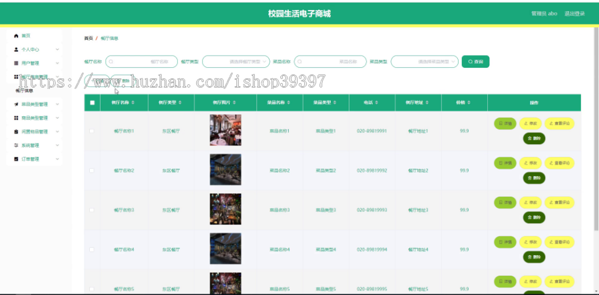Check the row checkbox for 餐厅名称4

click(92, 250)
